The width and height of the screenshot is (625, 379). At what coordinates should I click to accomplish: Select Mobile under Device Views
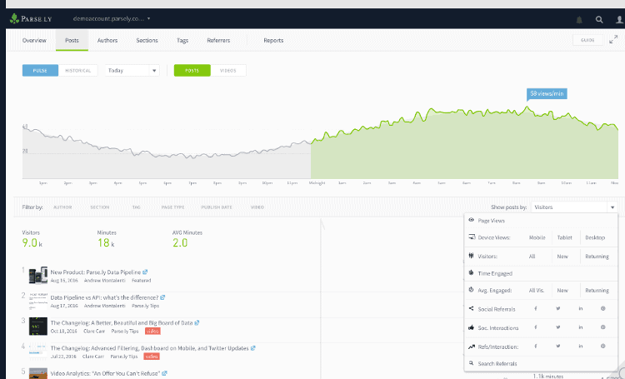(x=537, y=237)
